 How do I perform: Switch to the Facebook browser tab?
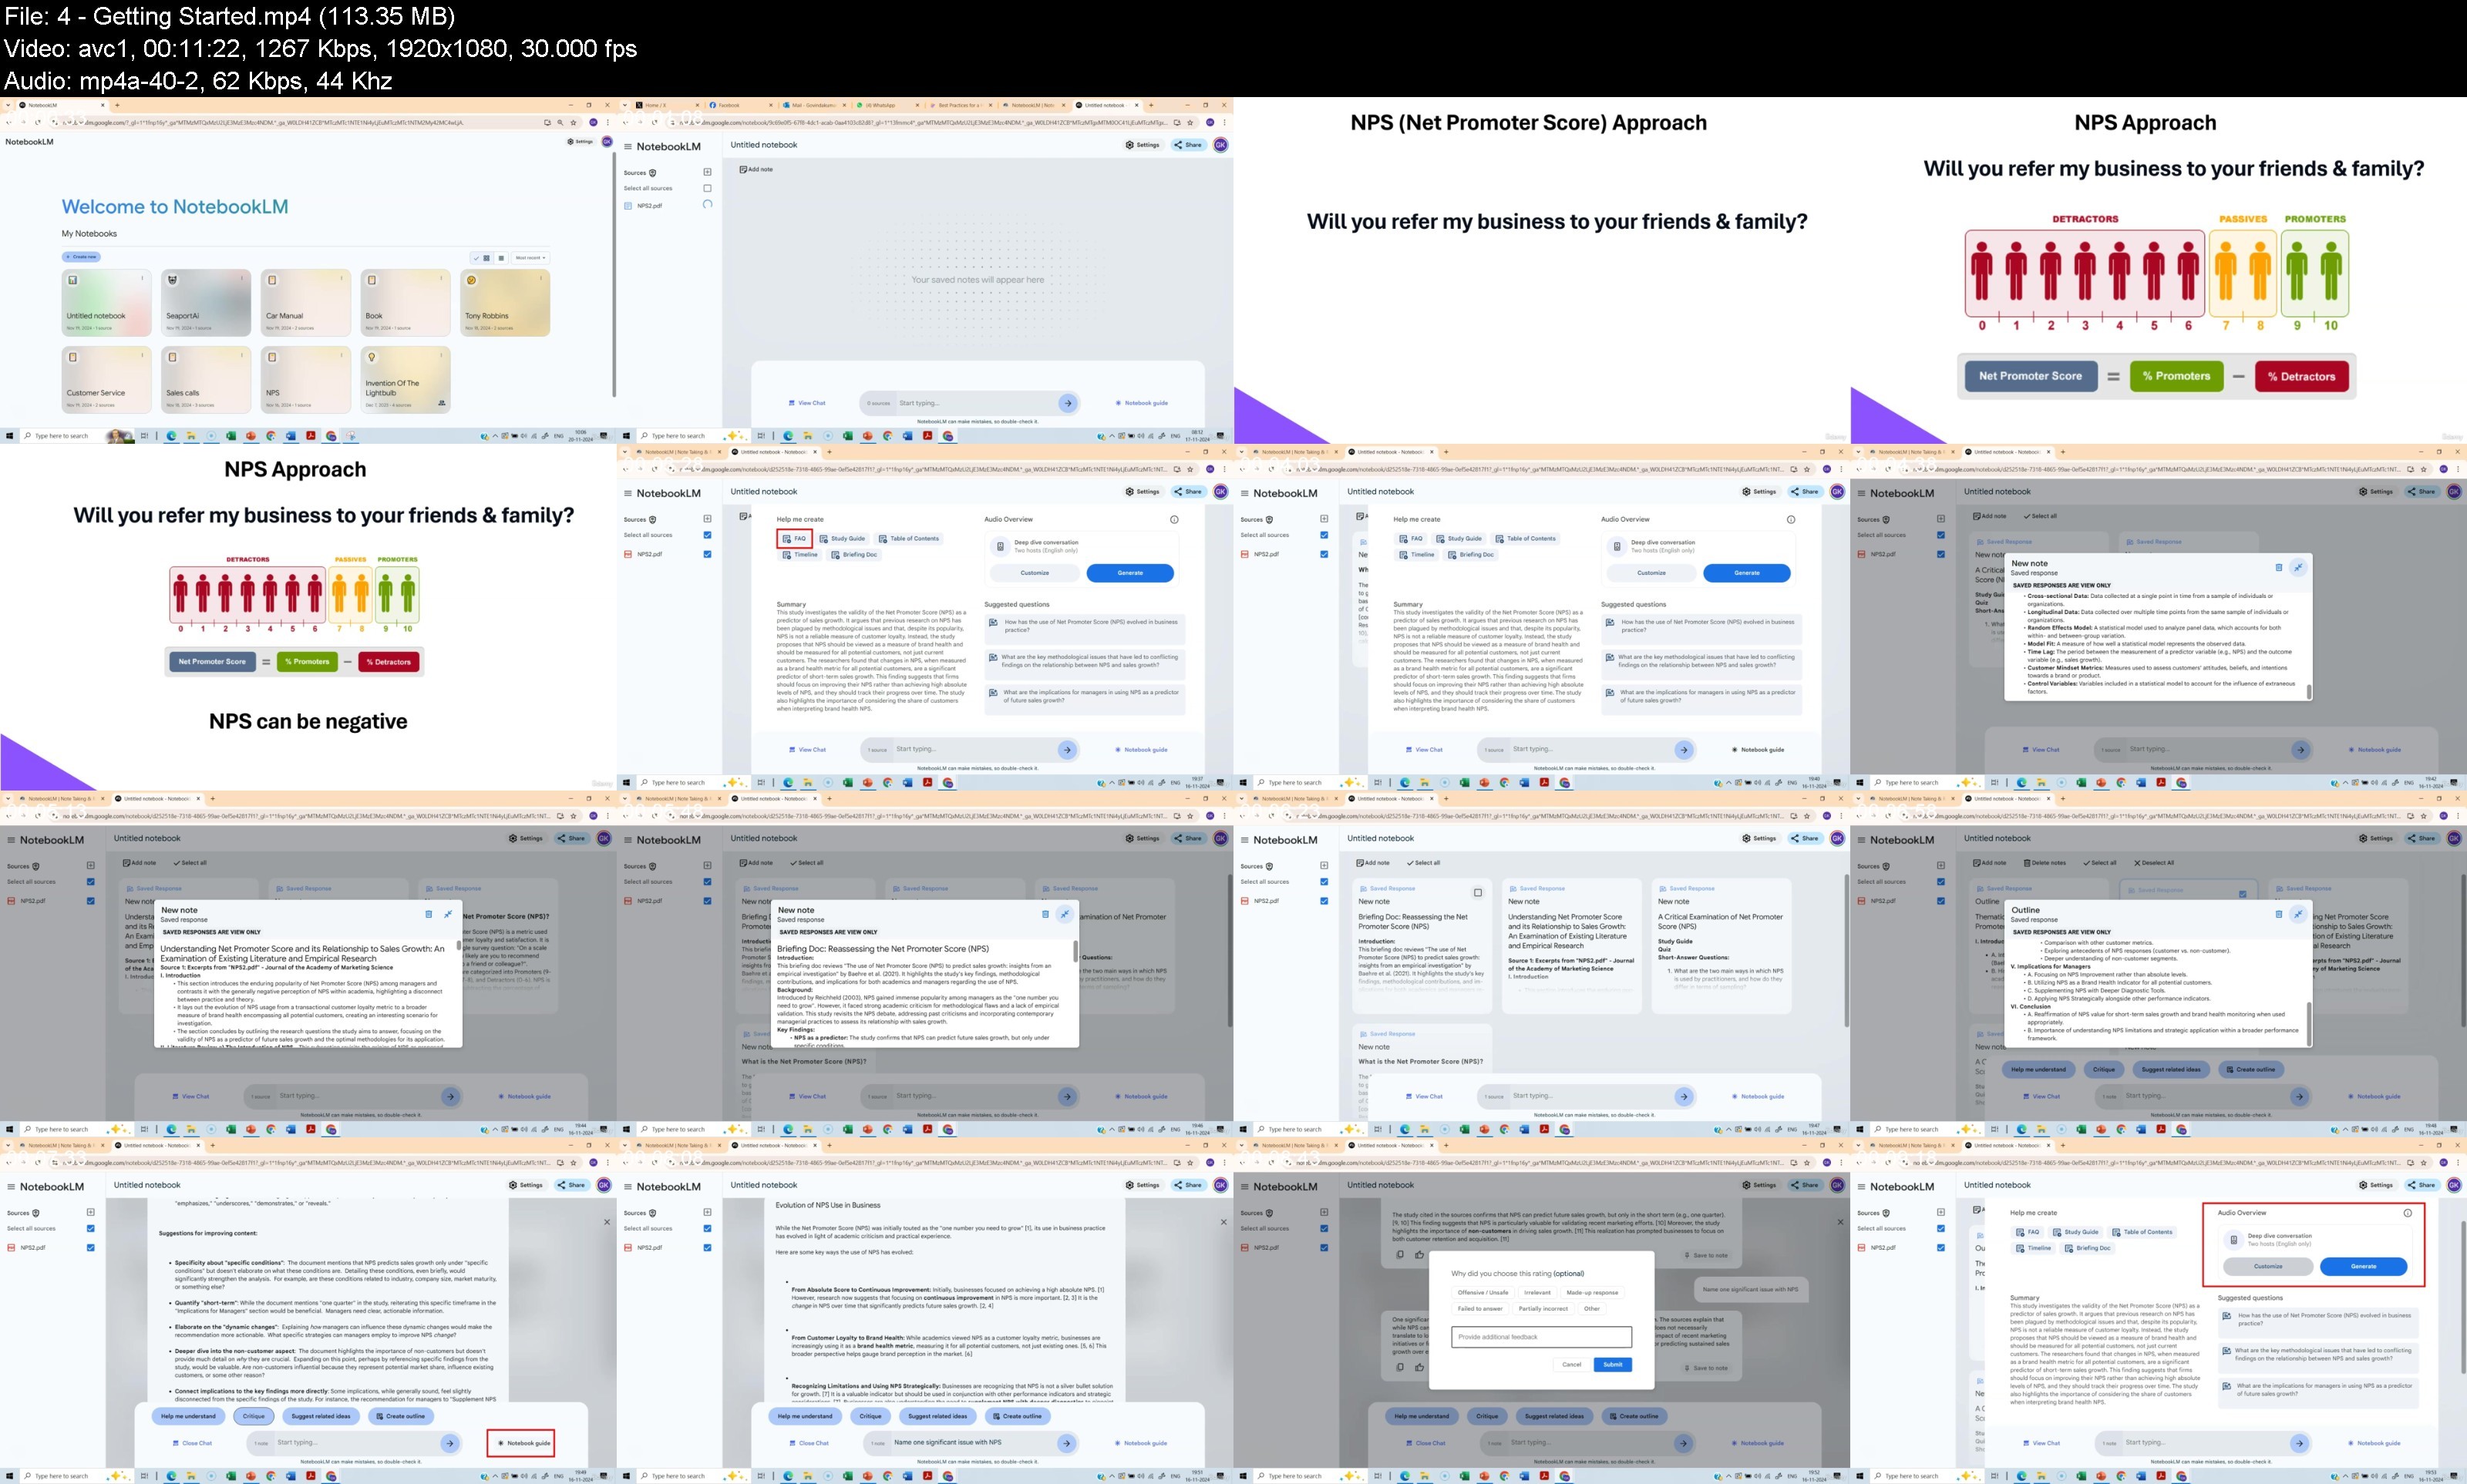(740, 105)
